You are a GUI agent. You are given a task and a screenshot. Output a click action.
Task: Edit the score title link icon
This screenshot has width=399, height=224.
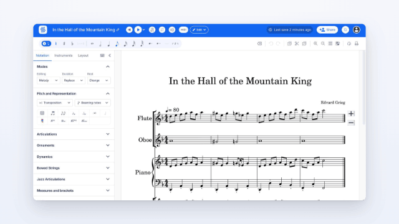click(118, 30)
